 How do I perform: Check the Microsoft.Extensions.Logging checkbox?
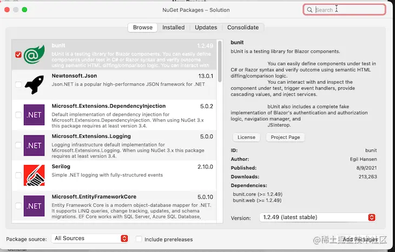coord(18,145)
